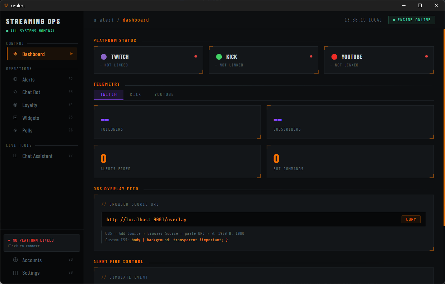The height and width of the screenshot is (284, 445).
Task: Click the Followers stat card
Action: tap(177, 122)
